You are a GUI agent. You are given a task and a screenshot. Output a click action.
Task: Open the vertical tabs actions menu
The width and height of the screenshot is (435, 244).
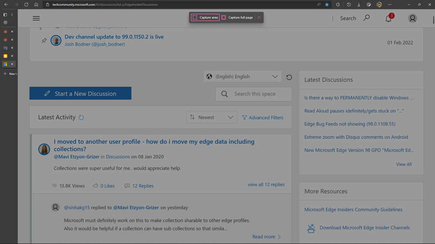pos(5,15)
